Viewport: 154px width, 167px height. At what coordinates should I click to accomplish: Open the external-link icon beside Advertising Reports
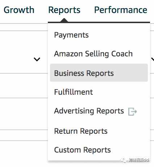point(133,112)
